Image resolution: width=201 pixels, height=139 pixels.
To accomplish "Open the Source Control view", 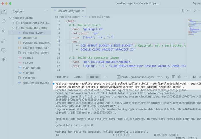I will 3,31.
